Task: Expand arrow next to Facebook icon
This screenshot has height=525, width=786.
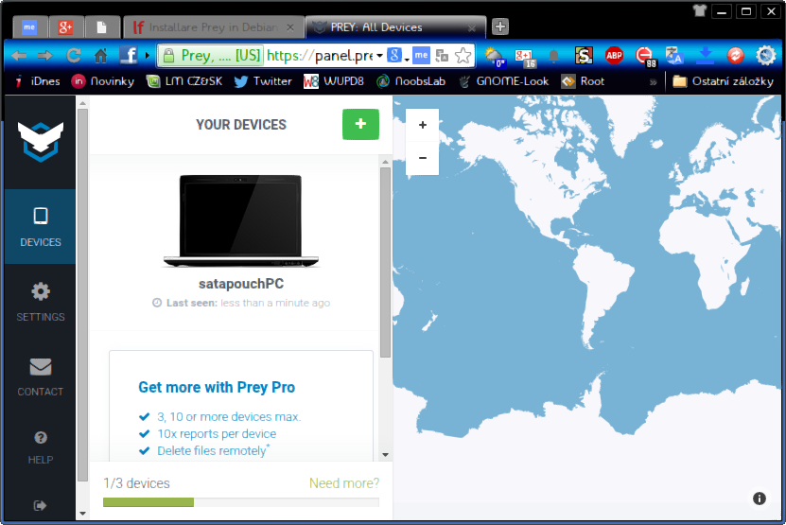Action: [148, 55]
